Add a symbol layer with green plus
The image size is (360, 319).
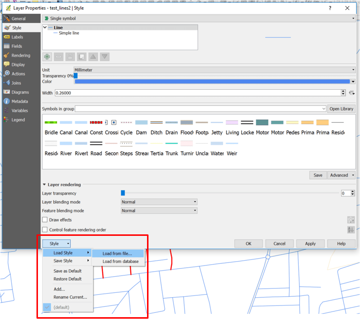click(47, 57)
